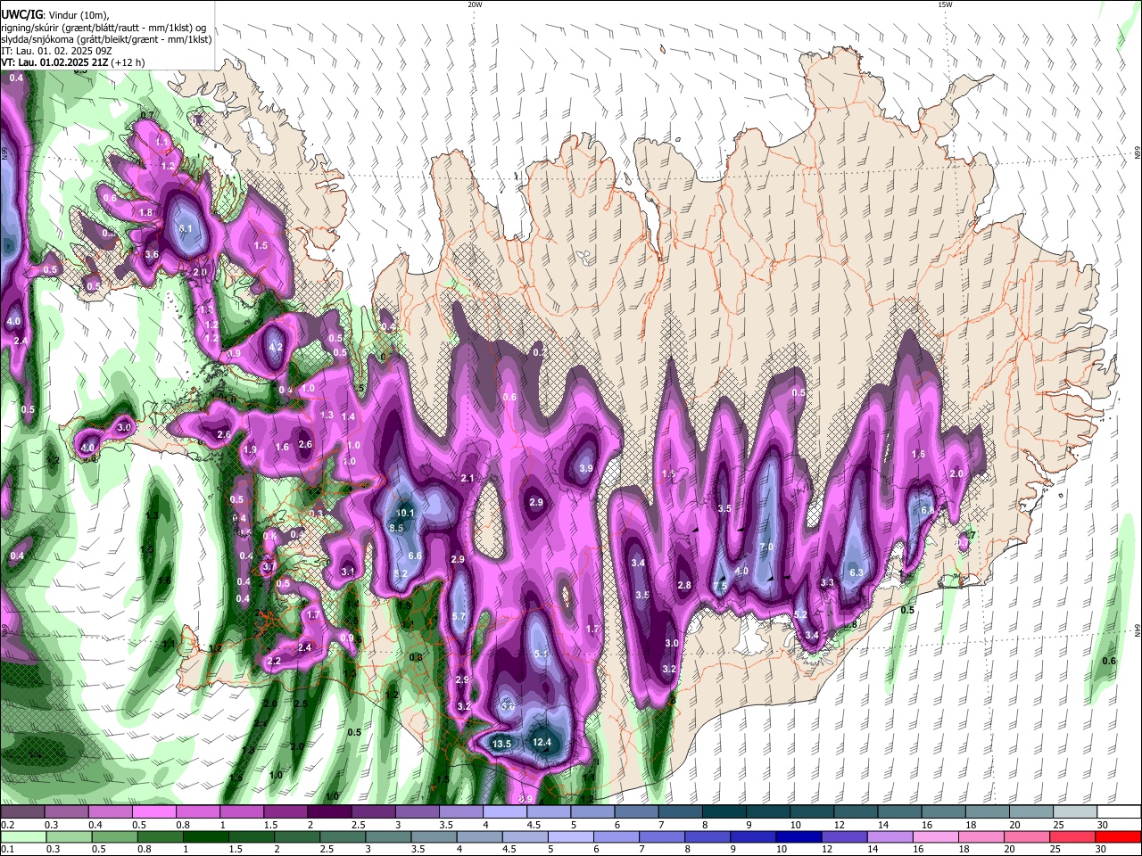Select the 'rigning/skúrir' legend description line
This screenshot has width=1142, height=856.
pos(104,27)
